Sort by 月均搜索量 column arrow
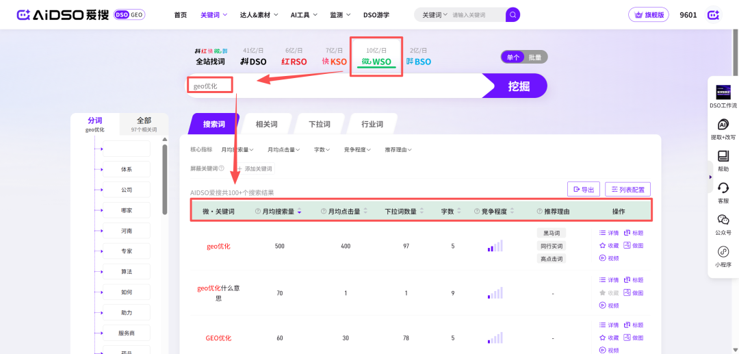This screenshot has width=739, height=354. point(299,212)
